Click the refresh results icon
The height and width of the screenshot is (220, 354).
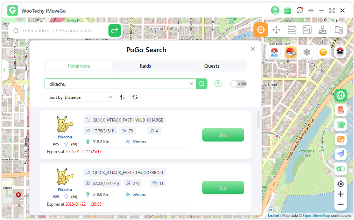pyautogui.click(x=135, y=97)
